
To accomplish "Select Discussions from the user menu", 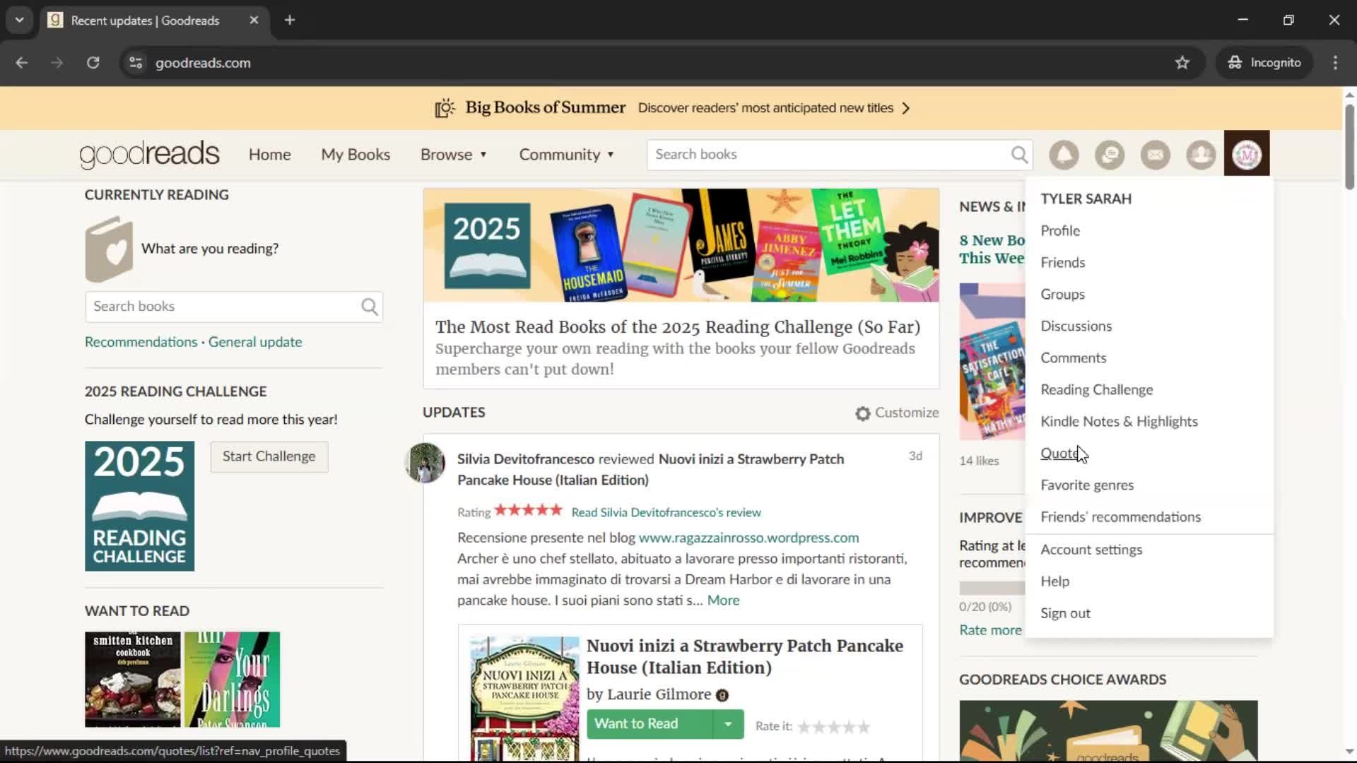I will [x=1076, y=326].
